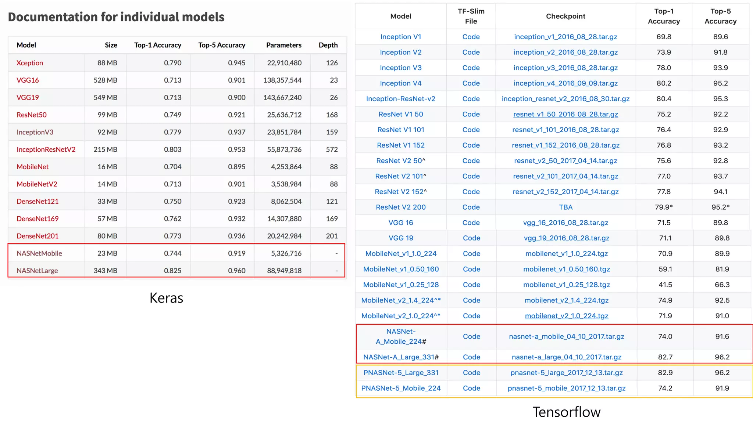Viewport: 753px width, 423px height.
Task: Click pnasnet-5_mobile_2017_12_13.tar.gz checkpoint link
Action: [567, 388]
